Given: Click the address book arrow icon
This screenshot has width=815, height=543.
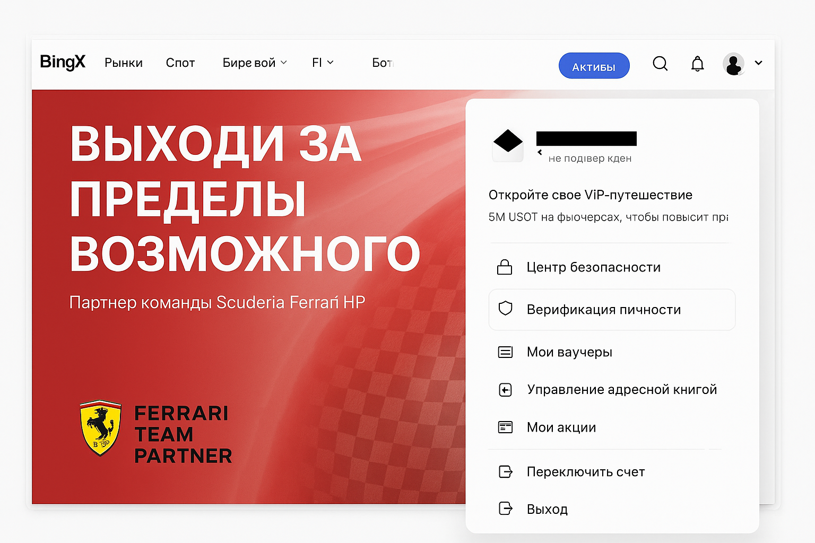Looking at the screenshot, I should [506, 390].
